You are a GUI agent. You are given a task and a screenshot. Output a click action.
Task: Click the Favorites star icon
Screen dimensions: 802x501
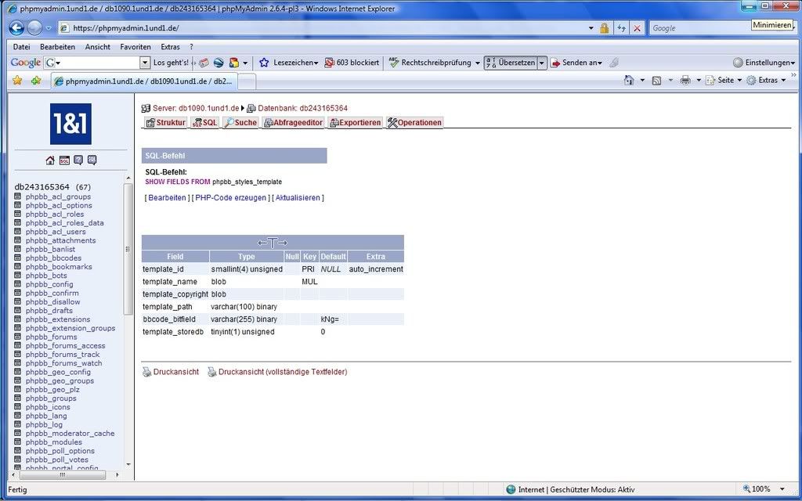tap(17, 81)
